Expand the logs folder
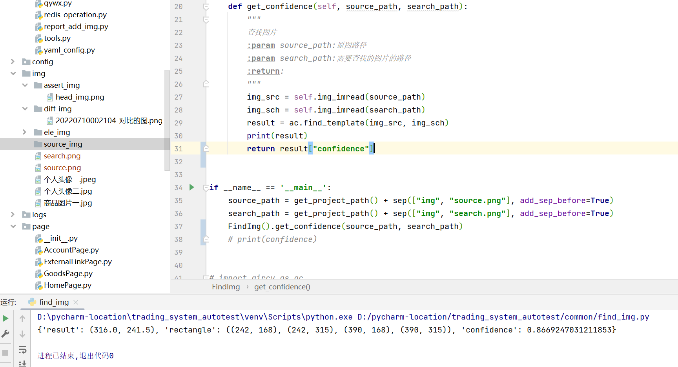The image size is (678, 367). pyautogui.click(x=13, y=214)
